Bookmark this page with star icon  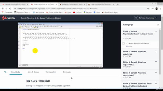(x=148, y=9)
